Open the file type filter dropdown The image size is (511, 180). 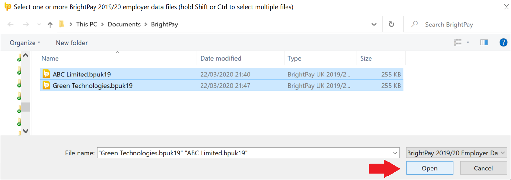(456, 153)
